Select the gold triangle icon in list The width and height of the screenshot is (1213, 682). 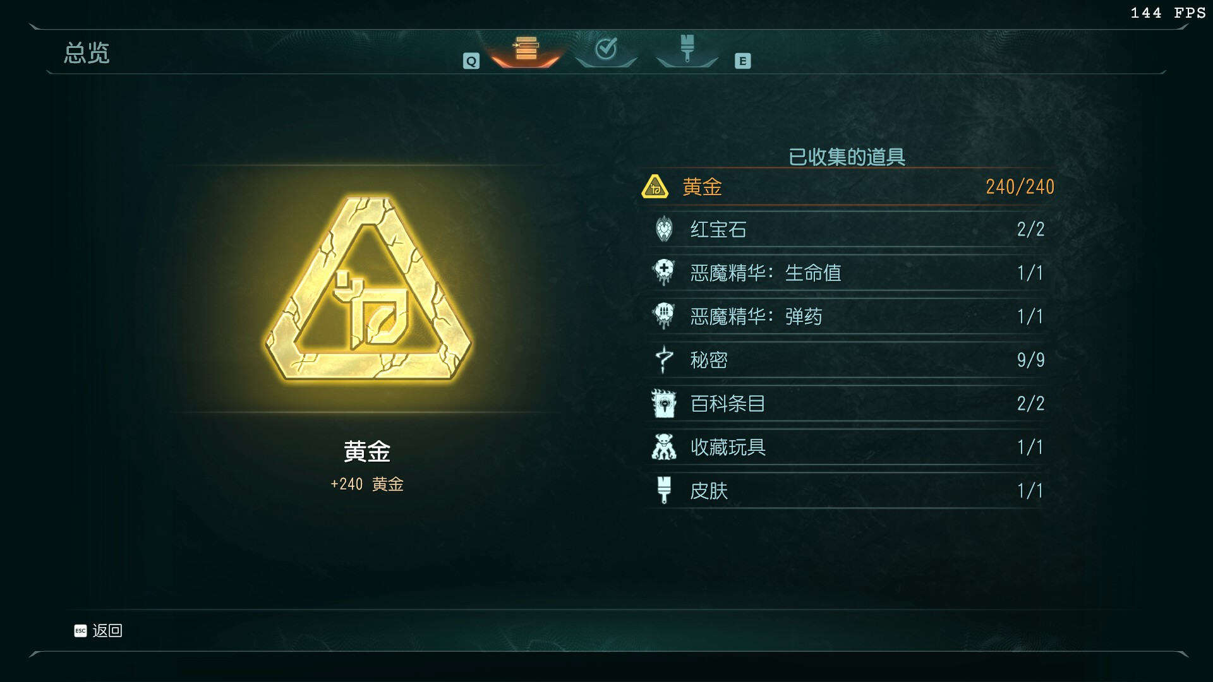pos(655,187)
